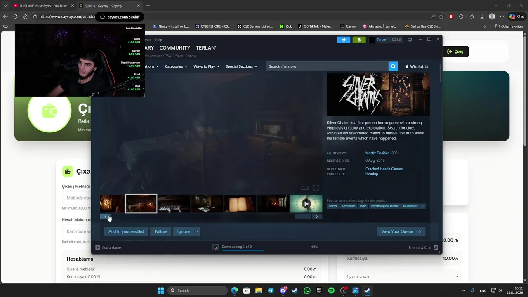Viewport: 528px width, 297px height.
Task: Open the browser favorites list icon
Action: pos(471,16)
